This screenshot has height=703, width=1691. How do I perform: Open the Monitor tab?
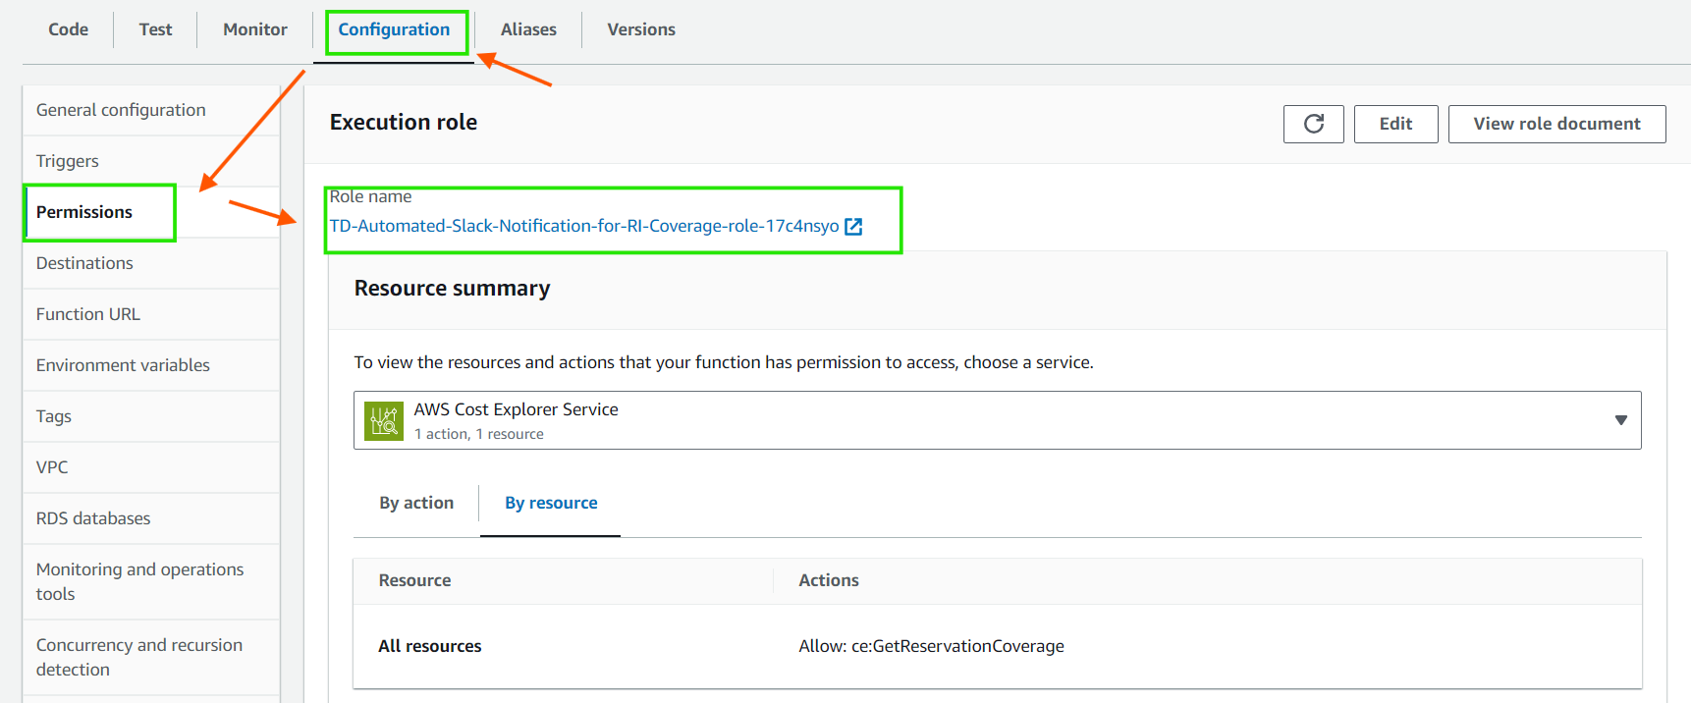tap(255, 29)
